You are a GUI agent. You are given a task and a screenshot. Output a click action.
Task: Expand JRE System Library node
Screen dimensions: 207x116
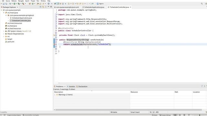coord(4,31)
